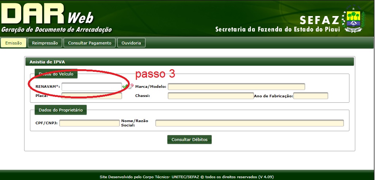Click the eraser icon to clear RENAVAM
This screenshot has height=180, width=375.
[x=130, y=86]
